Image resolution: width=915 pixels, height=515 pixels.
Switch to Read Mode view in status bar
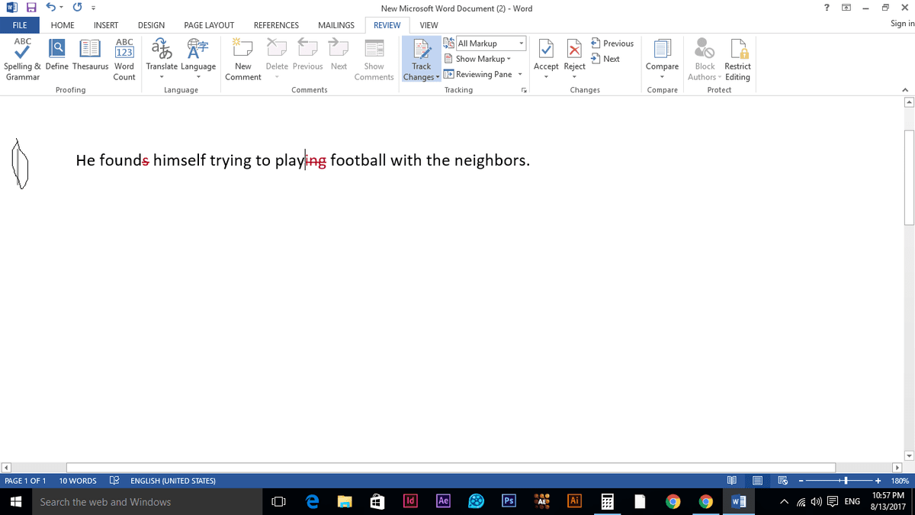click(732, 481)
